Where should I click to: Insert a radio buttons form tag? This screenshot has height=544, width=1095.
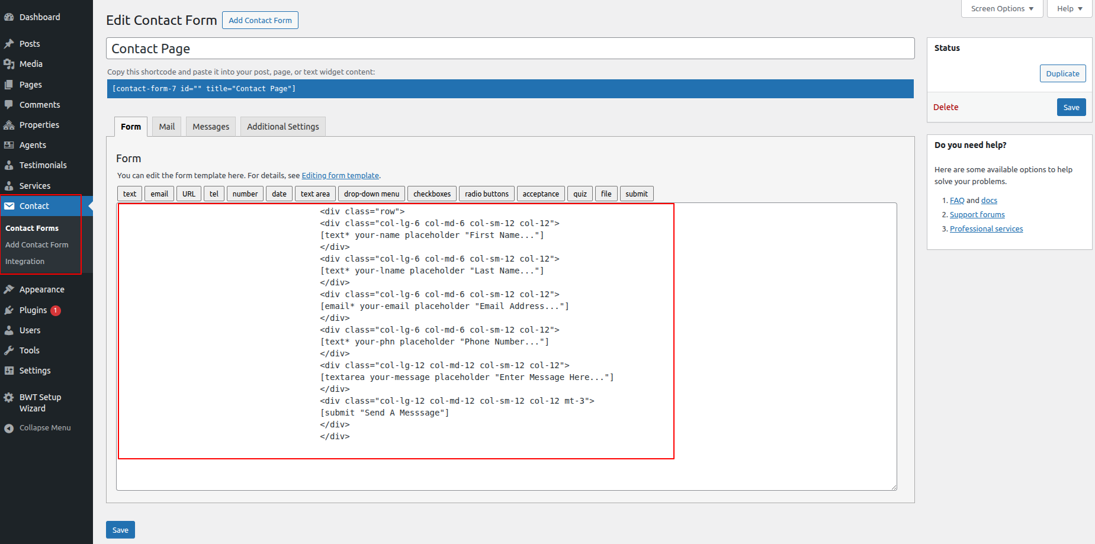point(486,194)
